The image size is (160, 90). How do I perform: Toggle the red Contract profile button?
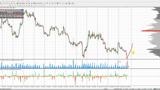click(10, 12)
